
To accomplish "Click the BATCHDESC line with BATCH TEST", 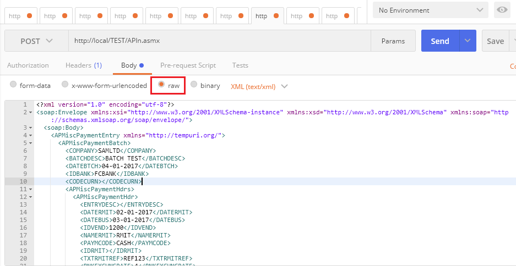I will point(125,158).
